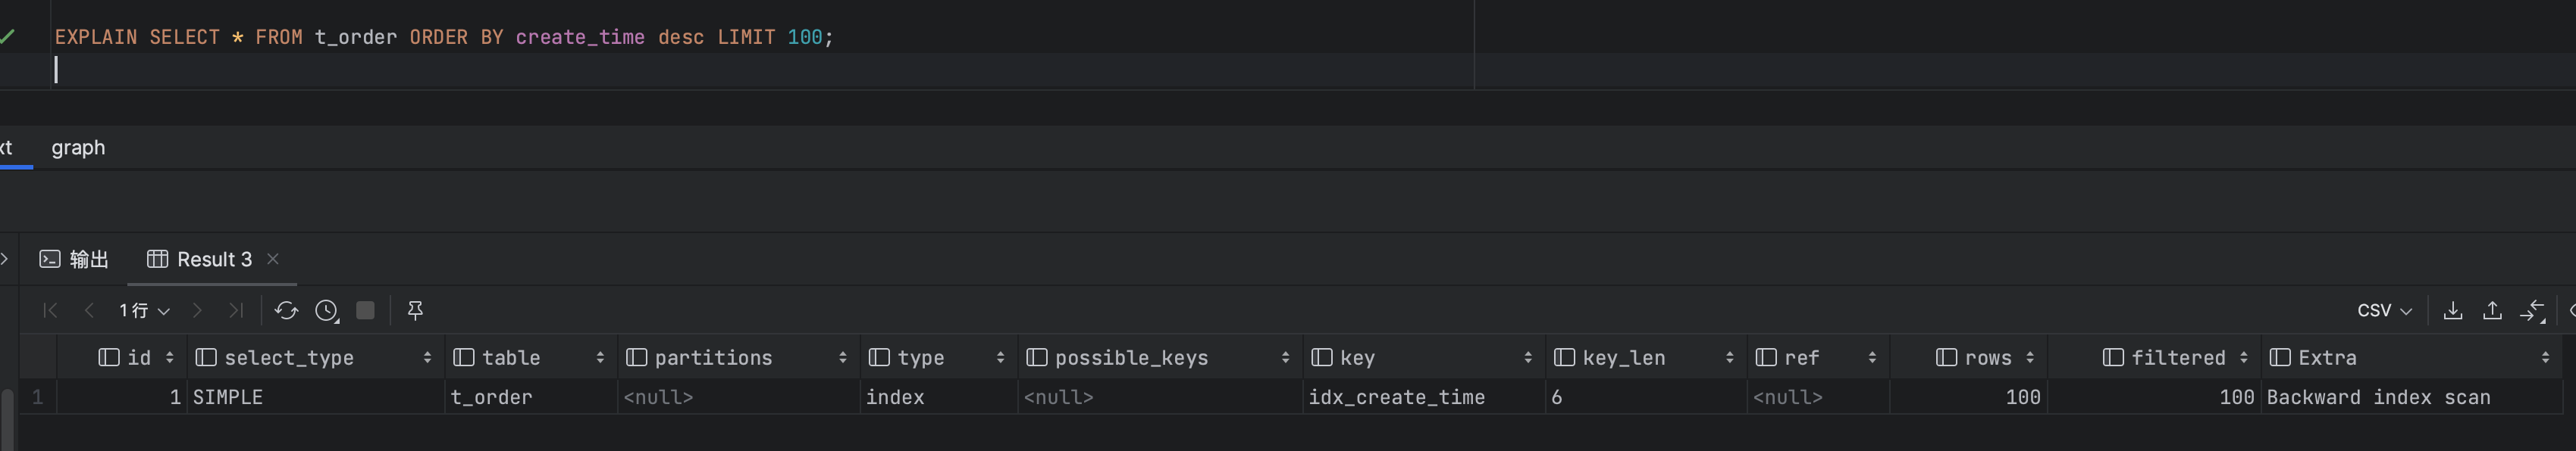Toggle sort on the select_type column
Viewport: 2576px width, 451px height.
click(427, 357)
